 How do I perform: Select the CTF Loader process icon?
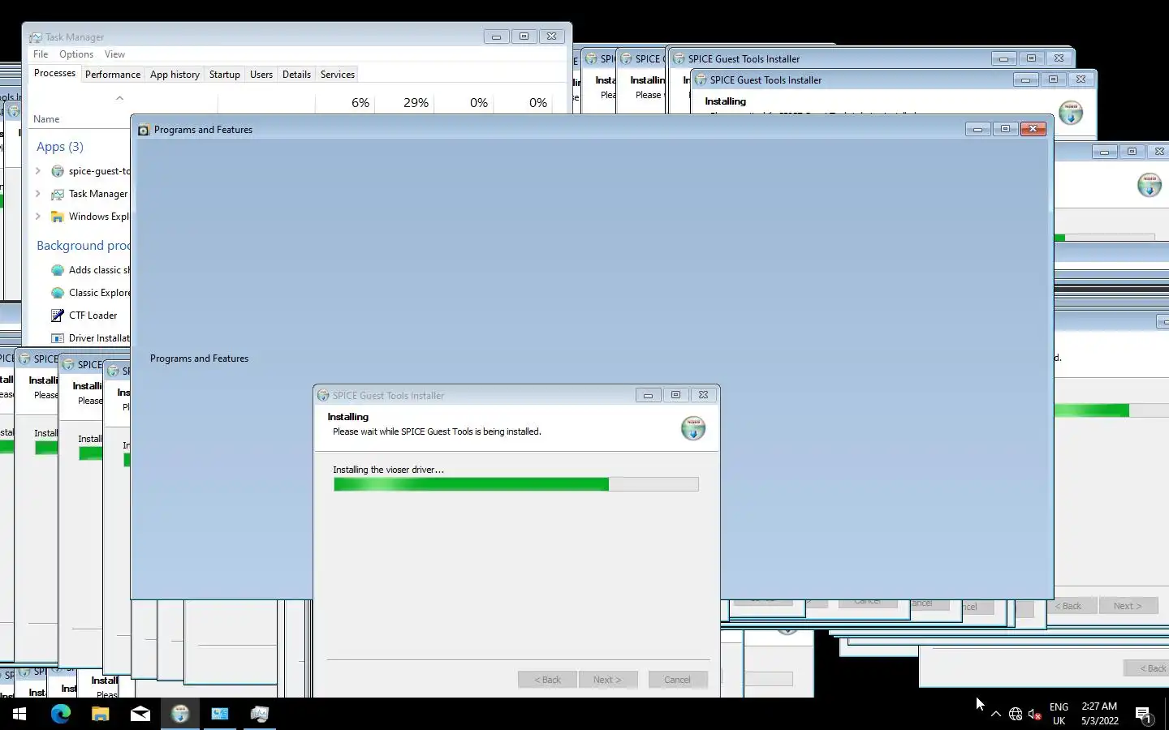[x=58, y=316]
